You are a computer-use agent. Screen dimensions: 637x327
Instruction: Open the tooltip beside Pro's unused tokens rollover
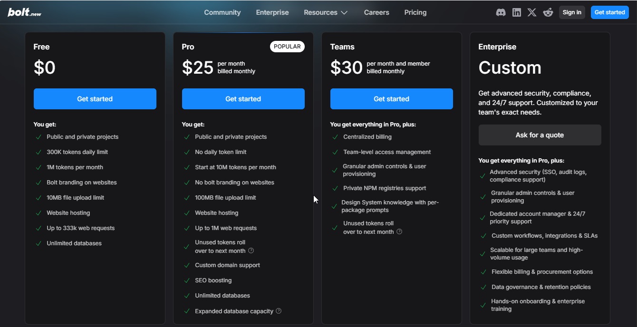(x=251, y=250)
